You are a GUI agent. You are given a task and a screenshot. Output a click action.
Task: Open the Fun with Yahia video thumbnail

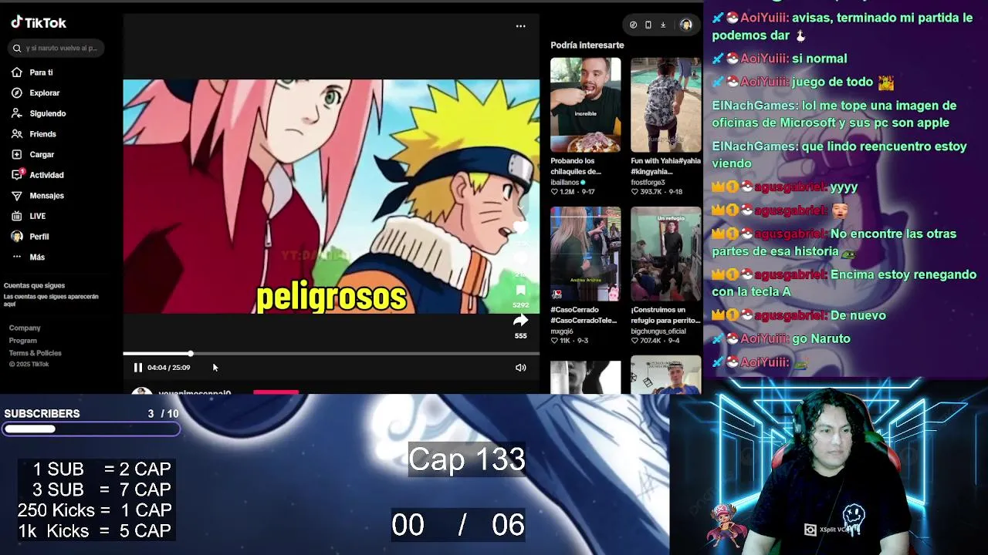665,105
